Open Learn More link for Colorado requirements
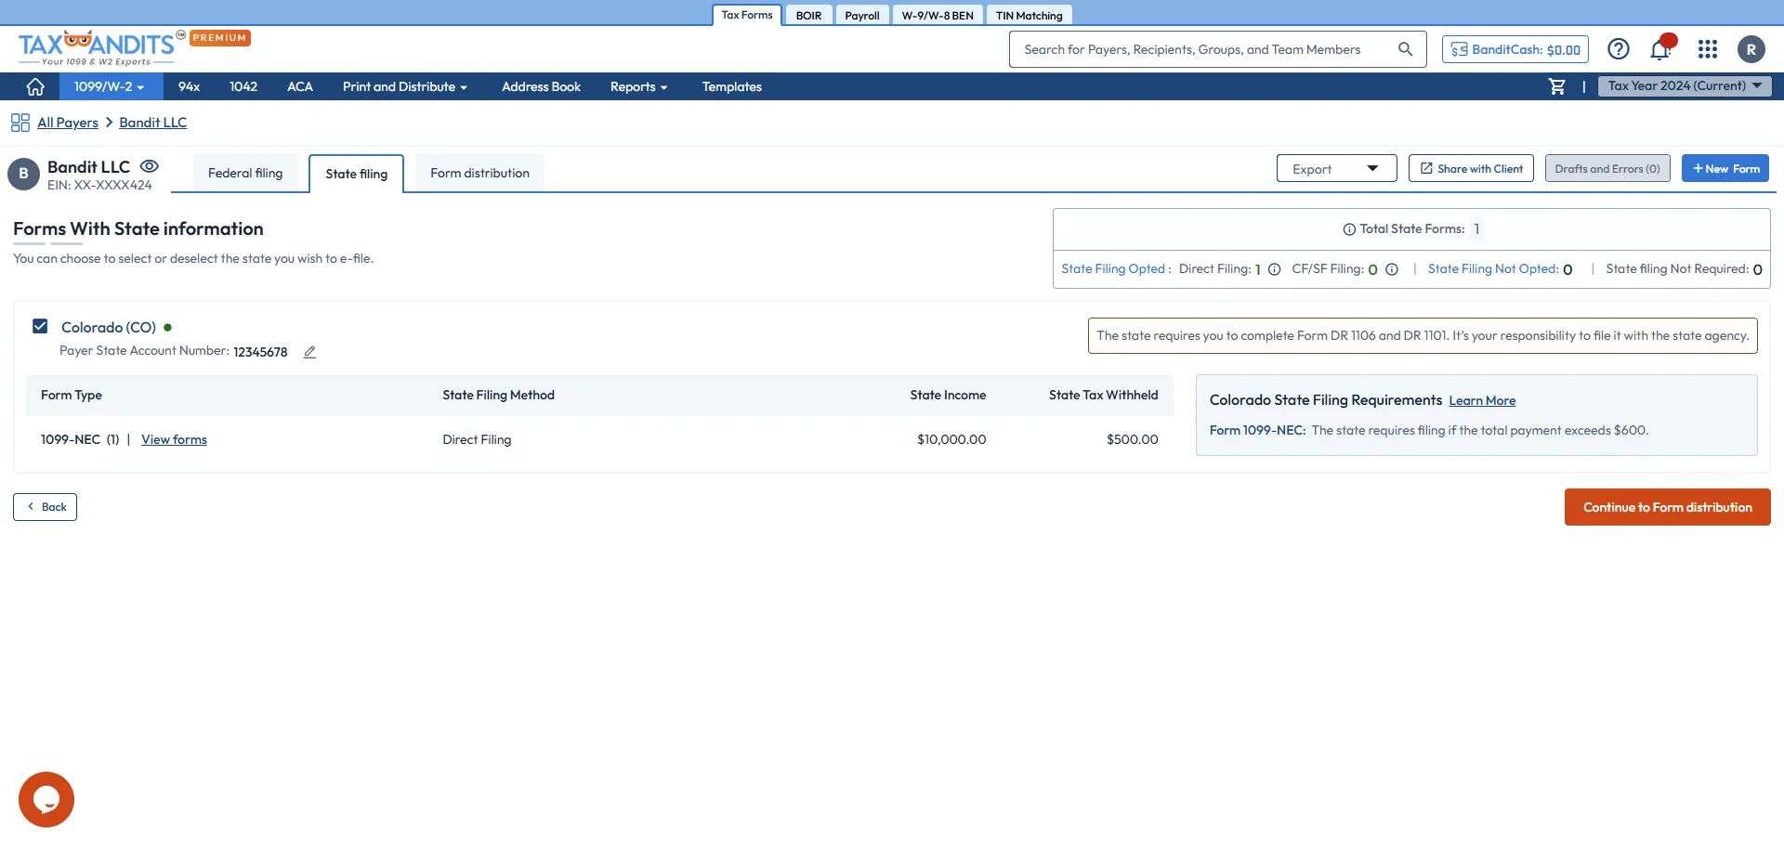 1482,400
